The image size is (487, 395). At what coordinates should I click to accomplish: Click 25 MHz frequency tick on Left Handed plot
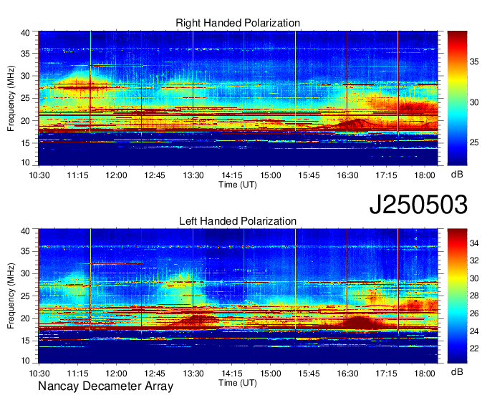(25, 296)
